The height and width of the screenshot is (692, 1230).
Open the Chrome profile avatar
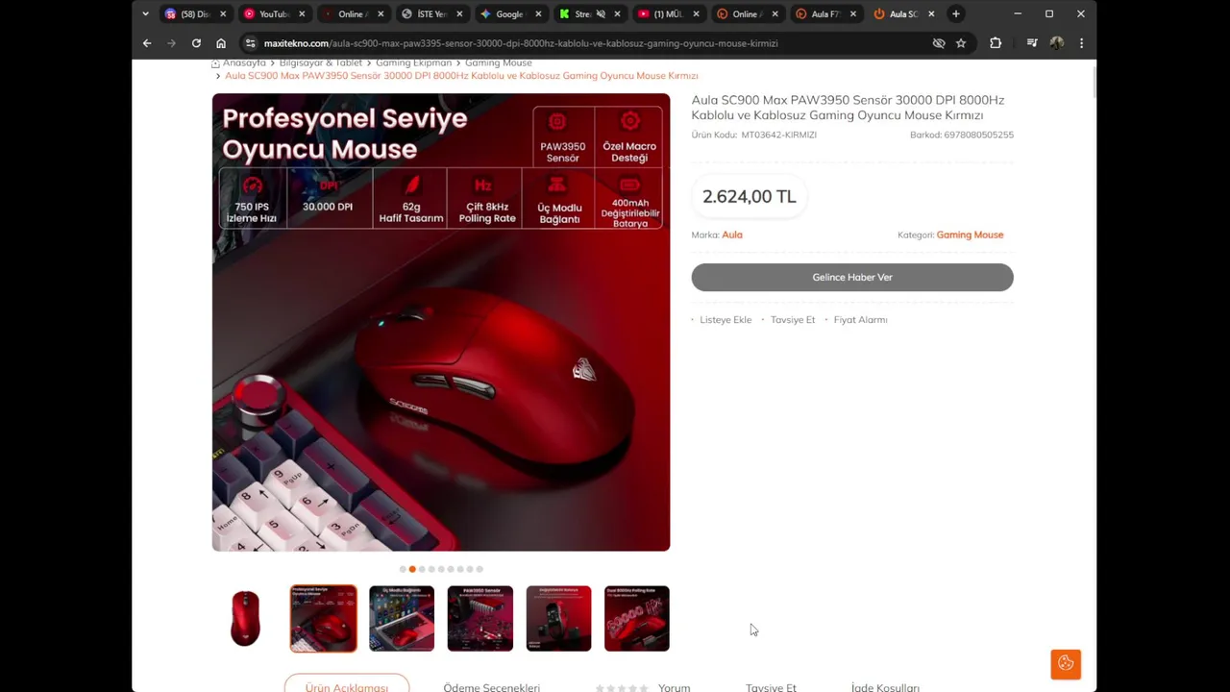pos(1057,43)
